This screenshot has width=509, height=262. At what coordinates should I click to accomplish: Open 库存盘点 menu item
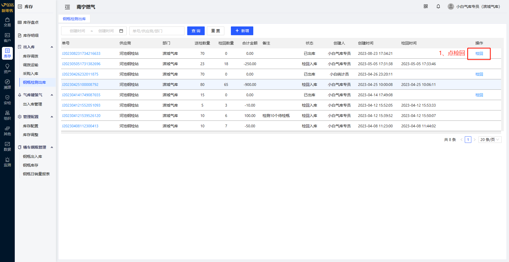(x=31, y=22)
